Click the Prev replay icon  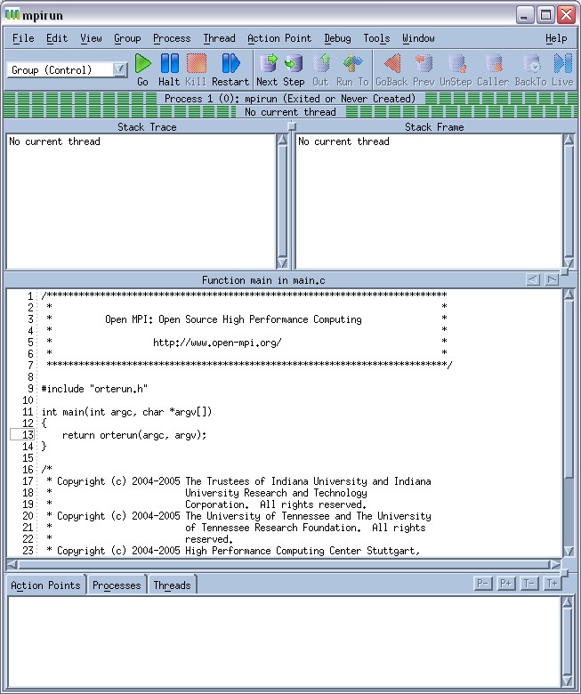(424, 63)
